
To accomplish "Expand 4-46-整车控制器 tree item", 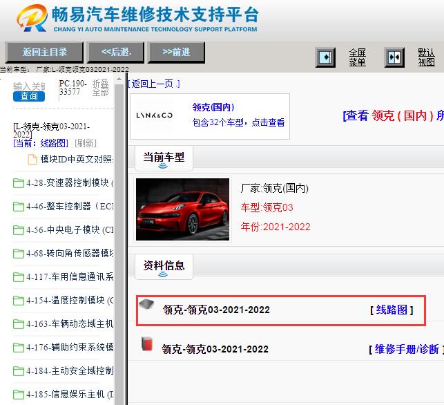I will coord(70,207).
